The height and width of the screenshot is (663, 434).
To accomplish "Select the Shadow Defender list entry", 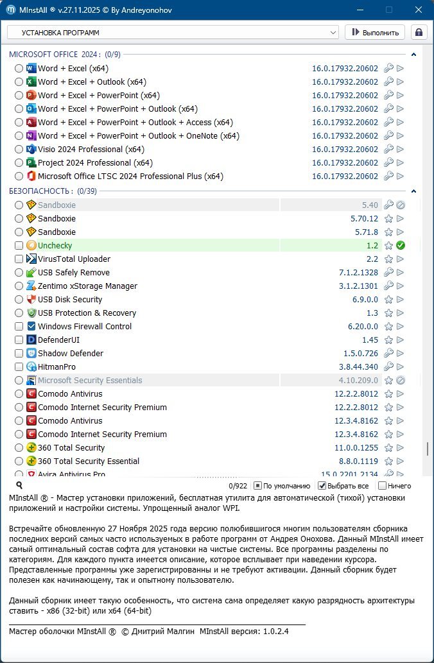I will coord(70,354).
